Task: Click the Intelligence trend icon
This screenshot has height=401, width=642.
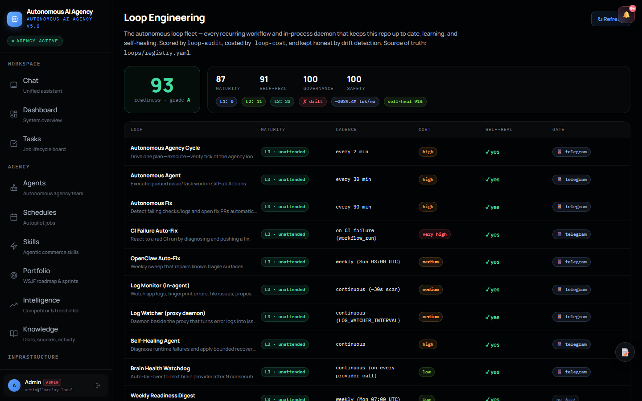Action: coord(14,305)
